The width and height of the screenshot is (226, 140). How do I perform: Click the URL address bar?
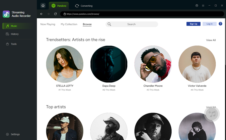[142, 14]
